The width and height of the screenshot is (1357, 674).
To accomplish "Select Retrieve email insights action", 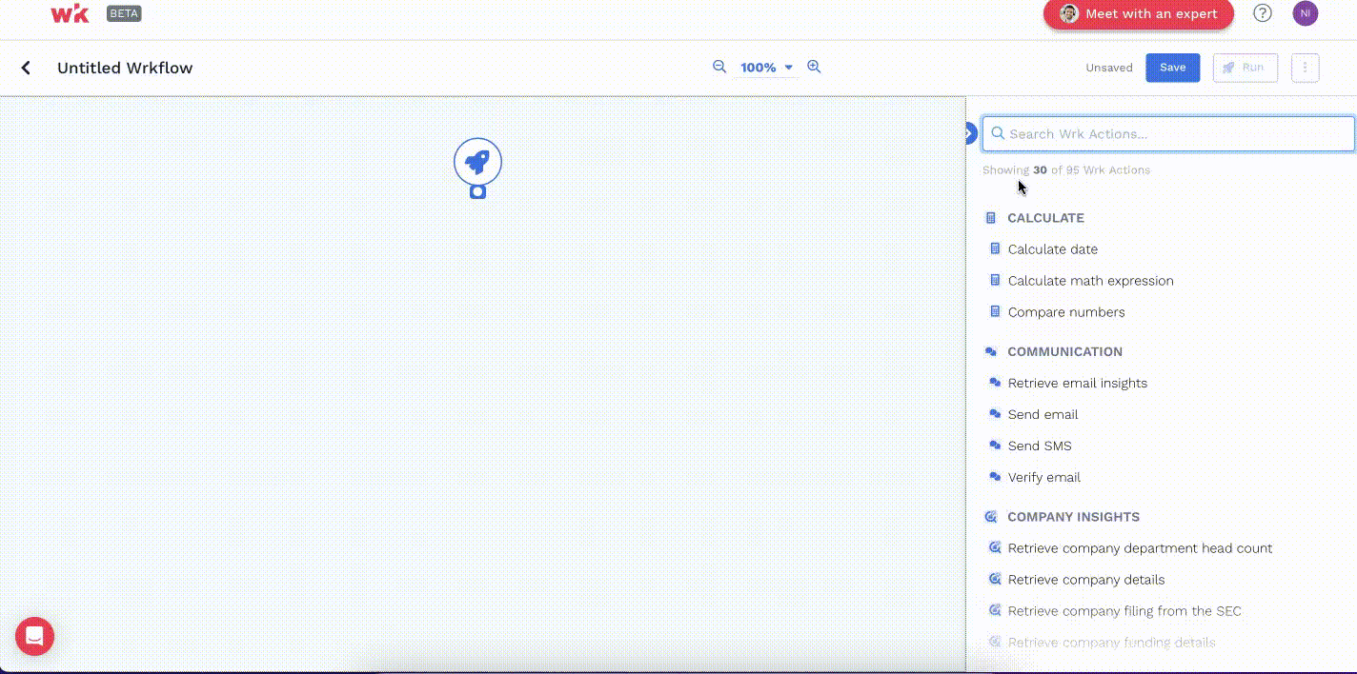I will (x=1077, y=383).
